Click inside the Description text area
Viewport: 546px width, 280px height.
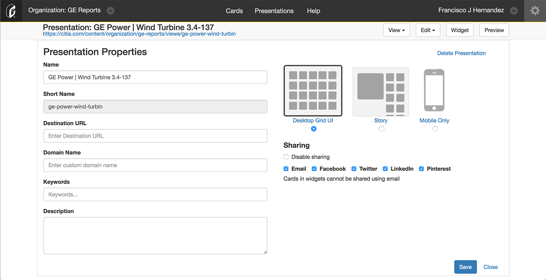(155, 236)
